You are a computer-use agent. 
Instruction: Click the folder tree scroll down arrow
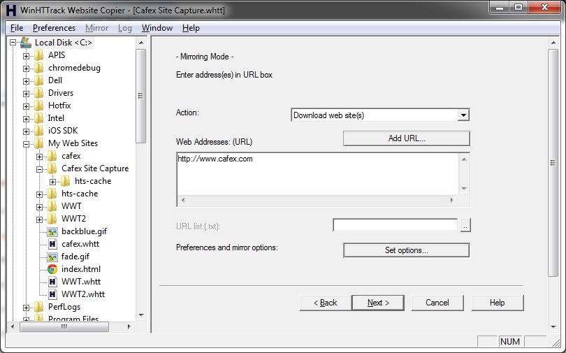pyautogui.click(x=141, y=315)
